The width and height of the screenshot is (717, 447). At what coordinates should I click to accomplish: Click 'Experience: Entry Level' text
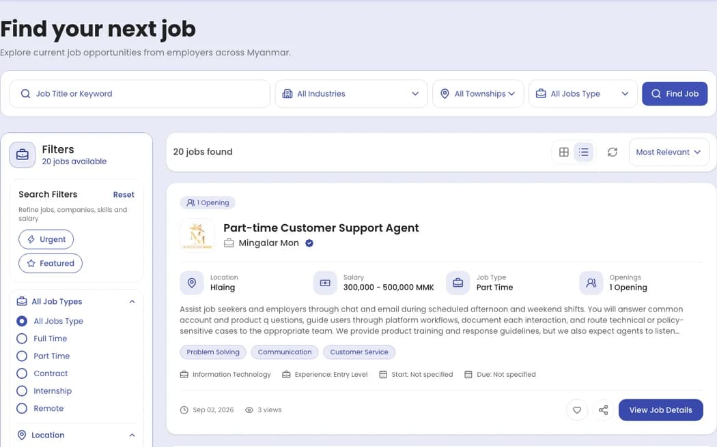point(331,375)
